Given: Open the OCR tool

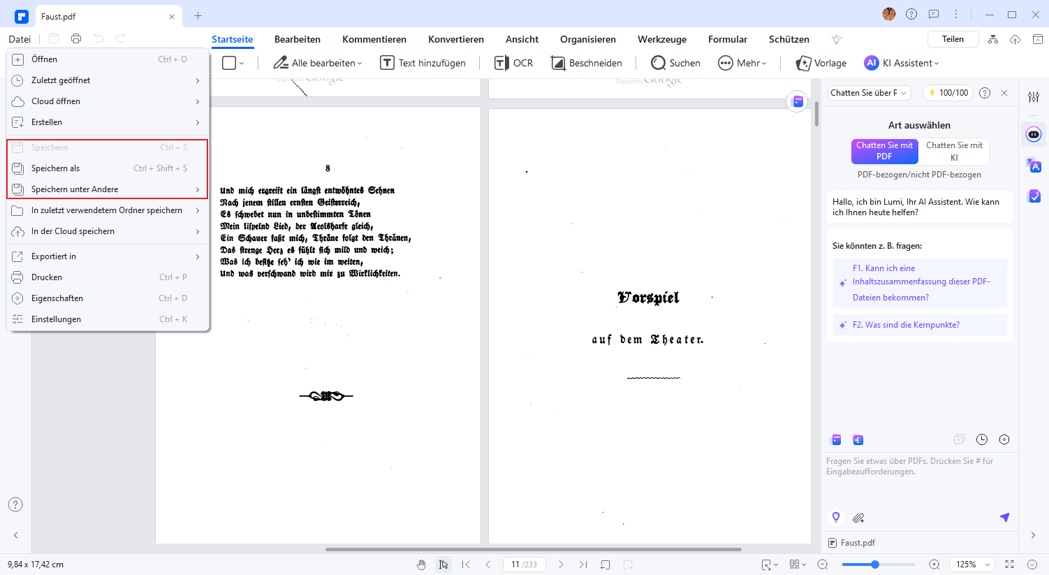Looking at the screenshot, I should pyautogui.click(x=513, y=63).
